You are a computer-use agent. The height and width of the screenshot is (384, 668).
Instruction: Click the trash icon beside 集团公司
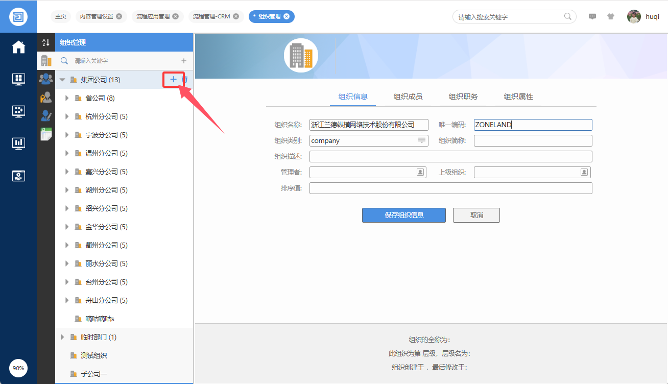pos(185,79)
